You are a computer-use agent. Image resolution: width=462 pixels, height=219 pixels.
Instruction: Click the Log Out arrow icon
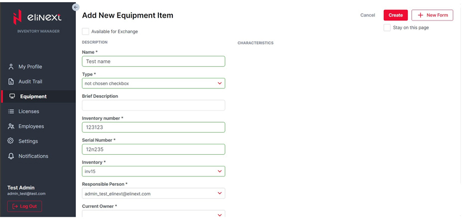point(15,206)
